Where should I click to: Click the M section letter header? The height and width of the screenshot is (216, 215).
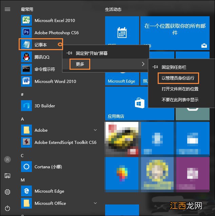click(x=23, y=180)
